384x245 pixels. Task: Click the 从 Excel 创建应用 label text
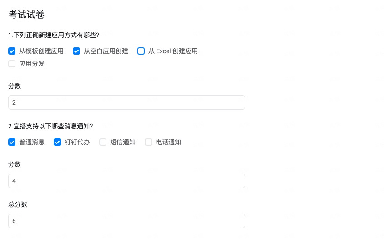173,51
